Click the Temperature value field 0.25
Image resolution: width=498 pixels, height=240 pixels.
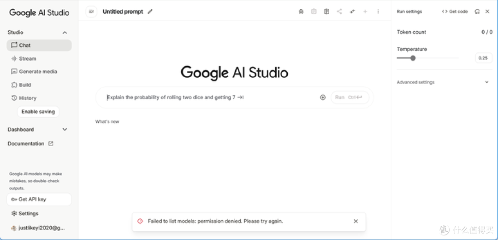484,58
